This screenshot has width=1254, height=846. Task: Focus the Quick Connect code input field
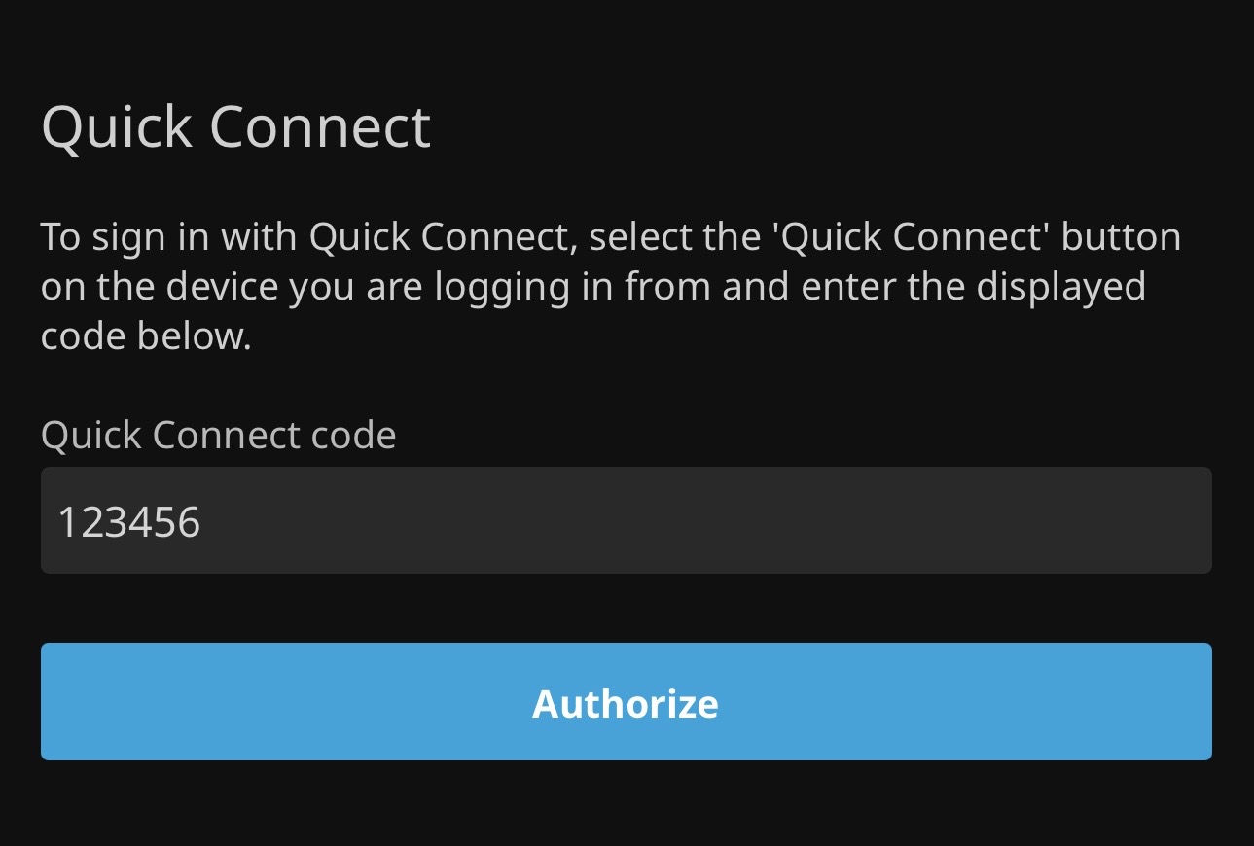point(626,521)
